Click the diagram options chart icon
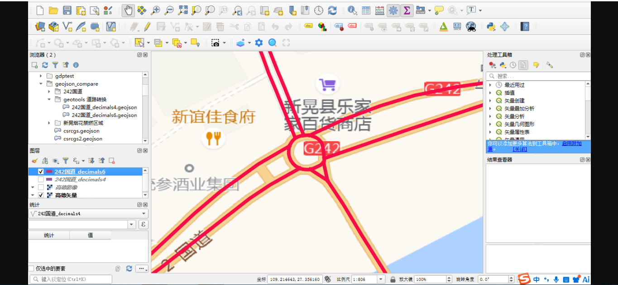 (322, 27)
